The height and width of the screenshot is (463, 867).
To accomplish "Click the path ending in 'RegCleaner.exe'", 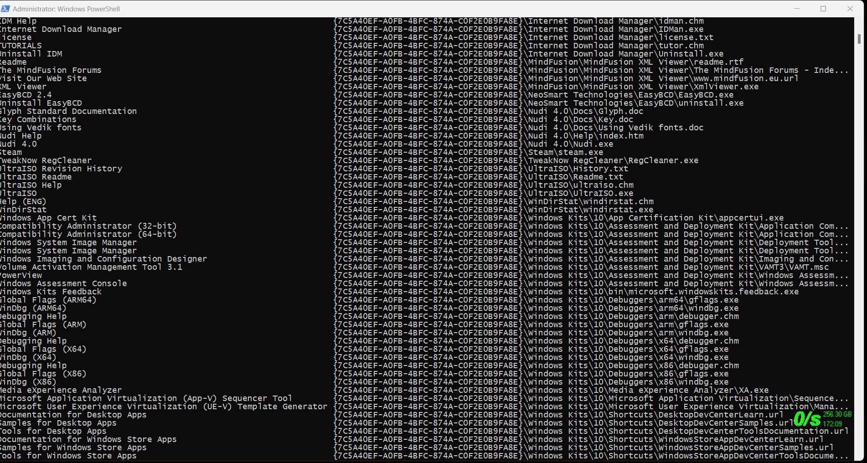I will click(516, 160).
